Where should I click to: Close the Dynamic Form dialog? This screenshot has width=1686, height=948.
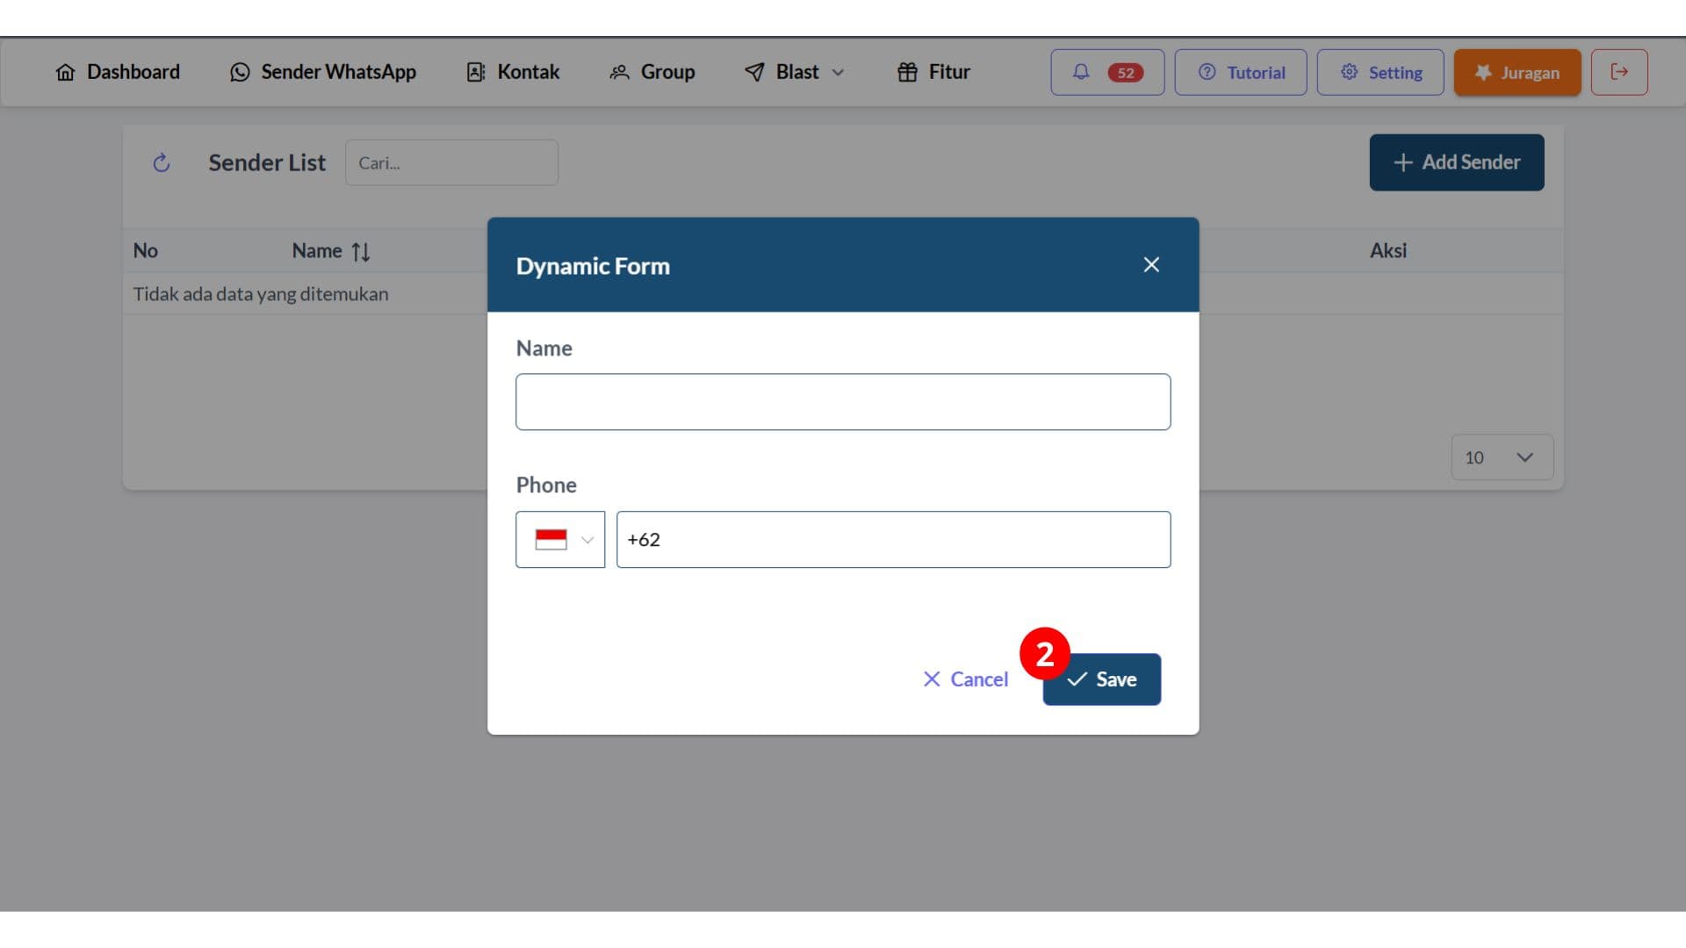tap(1151, 264)
